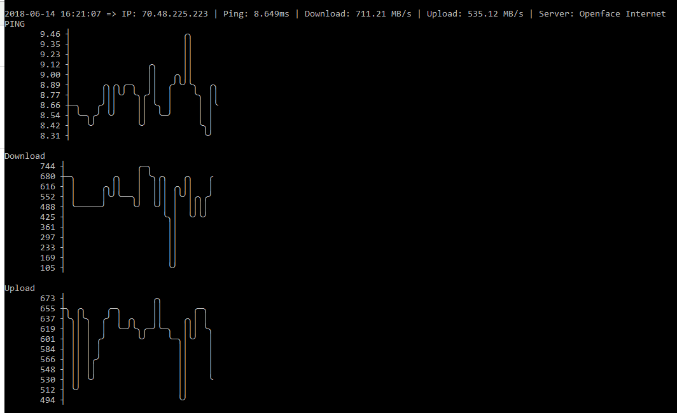Select the Upload: 535.12 MB/s value

pos(475,14)
